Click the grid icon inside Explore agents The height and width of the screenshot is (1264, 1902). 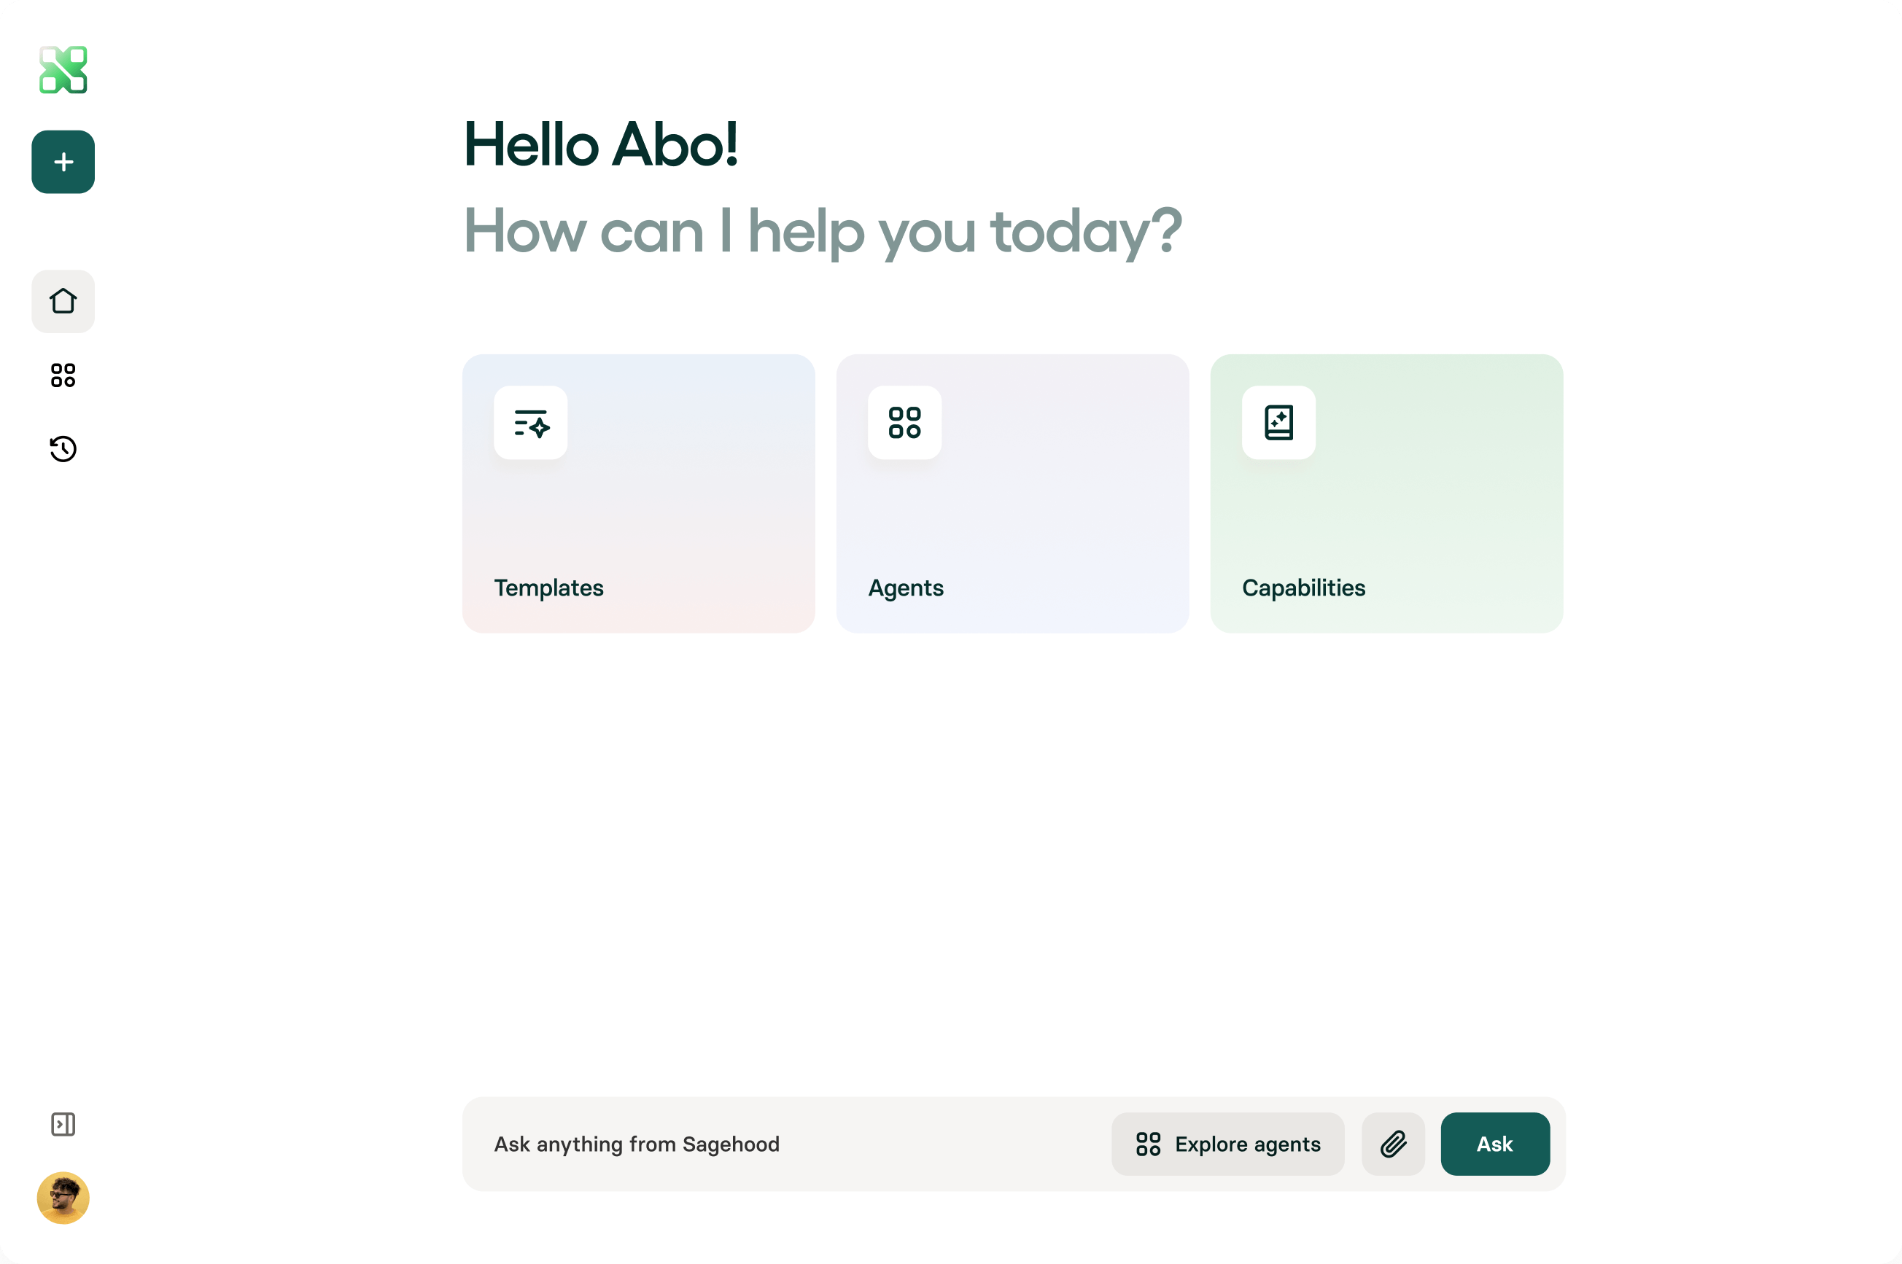tap(1148, 1144)
